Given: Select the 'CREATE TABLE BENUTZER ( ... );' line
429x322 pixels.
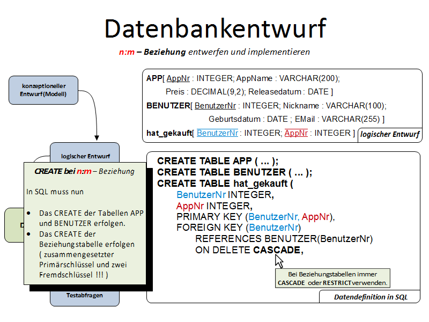Looking at the screenshot, I should click(x=234, y=172).
